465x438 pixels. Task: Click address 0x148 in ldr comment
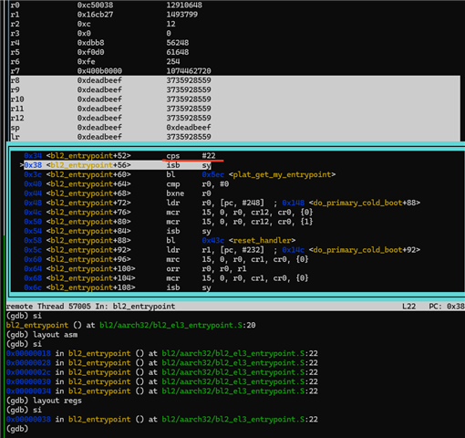pyautogui.click(x=293, y=203)
